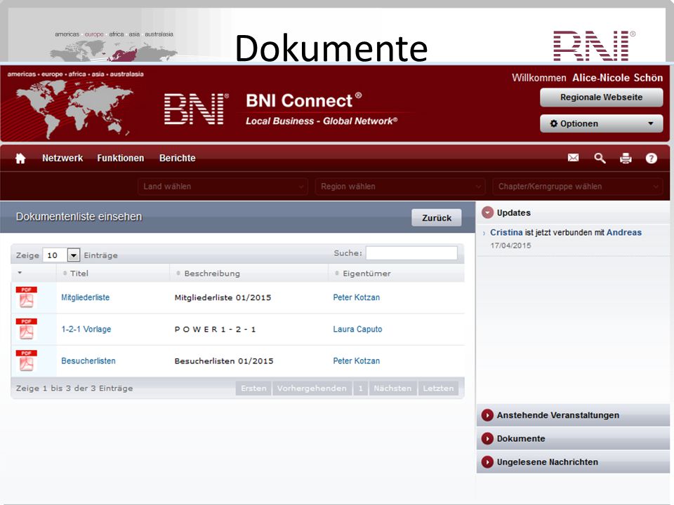This screenshot has width=674, height=505.
Task: Open the Optionen dropdown
Action: (602, 123)
